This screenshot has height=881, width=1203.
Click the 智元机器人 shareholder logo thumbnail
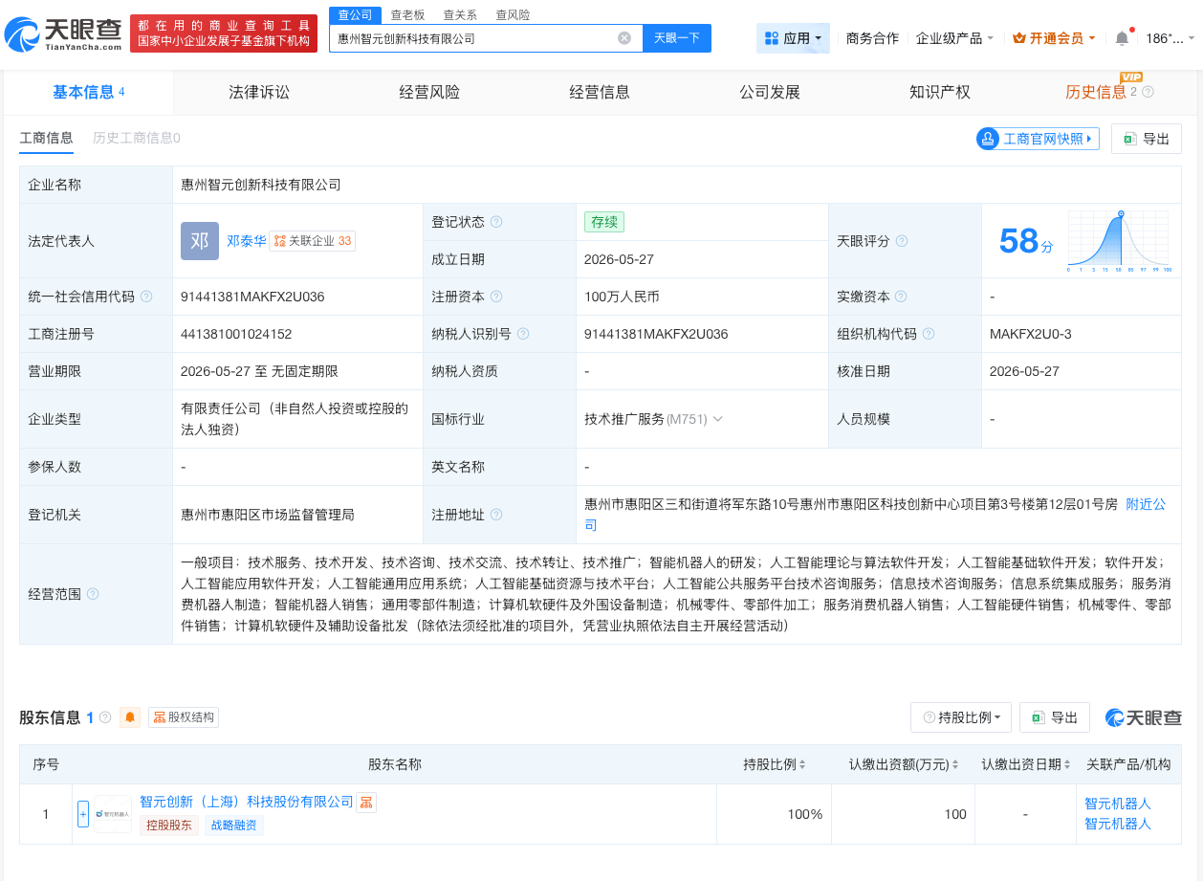[113, 814]
